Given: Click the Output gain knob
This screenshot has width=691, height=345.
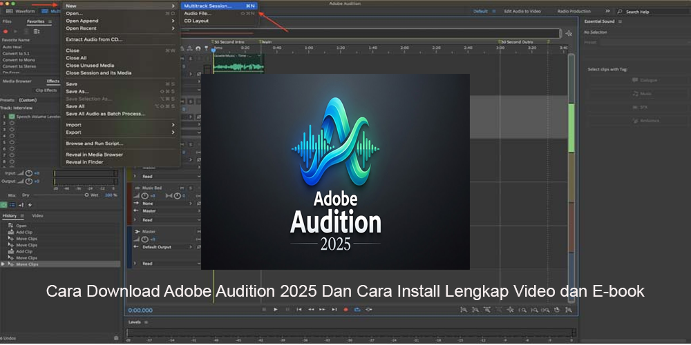Looking at the screenshot, I should [29, 181].
